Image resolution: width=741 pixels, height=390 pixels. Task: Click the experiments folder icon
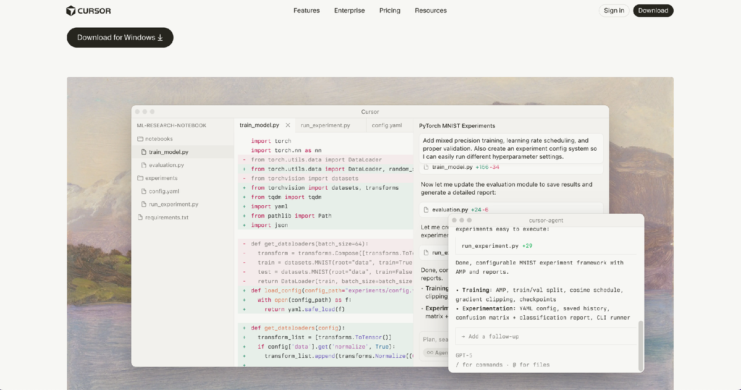pyautogui.click(x=140, y=178)
